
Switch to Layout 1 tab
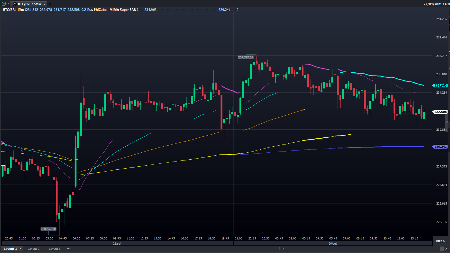click(10, 249)
